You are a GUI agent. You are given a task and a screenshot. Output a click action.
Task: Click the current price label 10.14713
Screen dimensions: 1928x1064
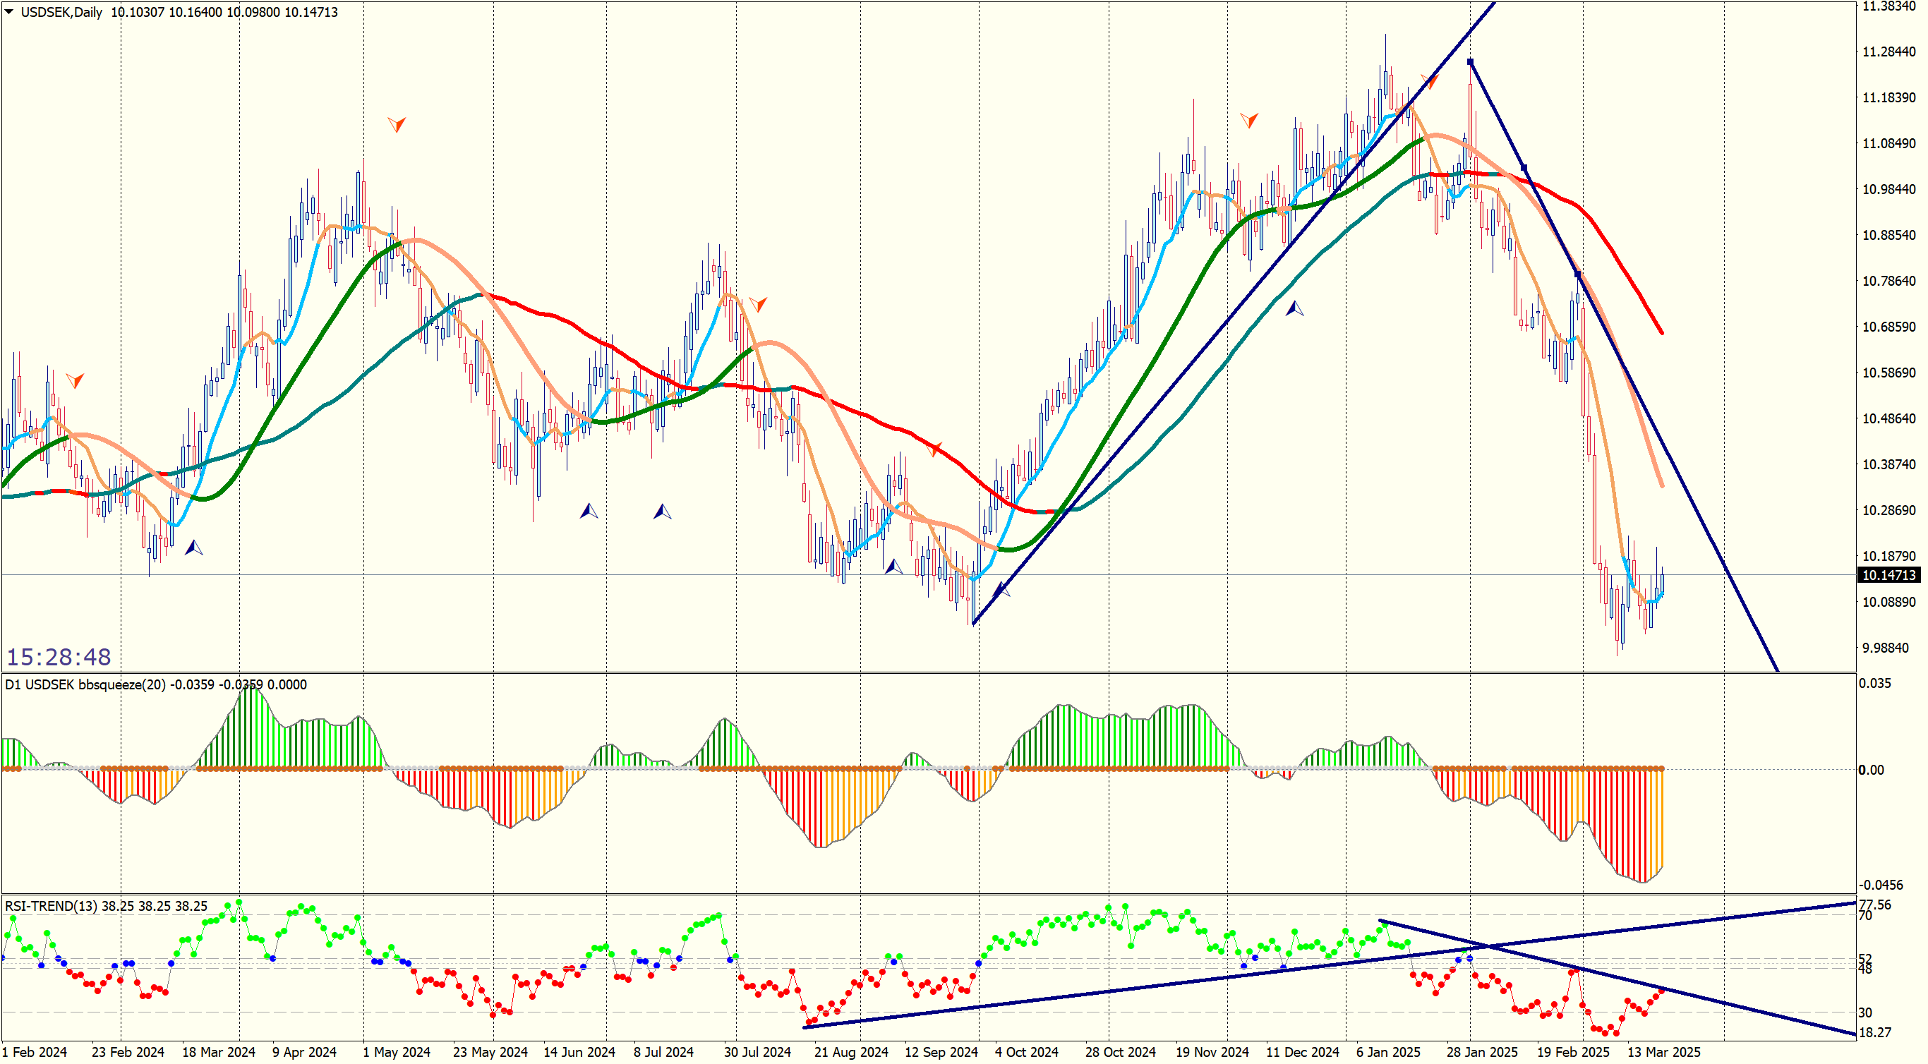pyautogui.click(x=1888, y=574)
